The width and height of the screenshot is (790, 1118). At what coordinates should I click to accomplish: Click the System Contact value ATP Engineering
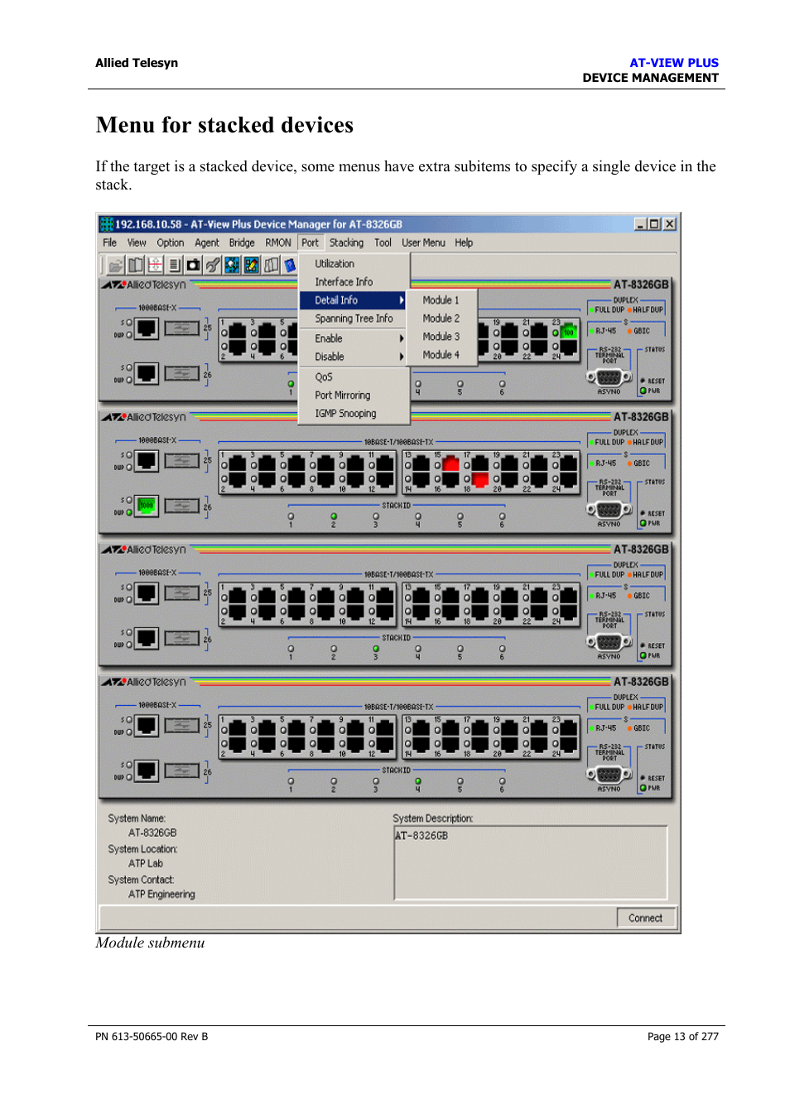point(161,894)
